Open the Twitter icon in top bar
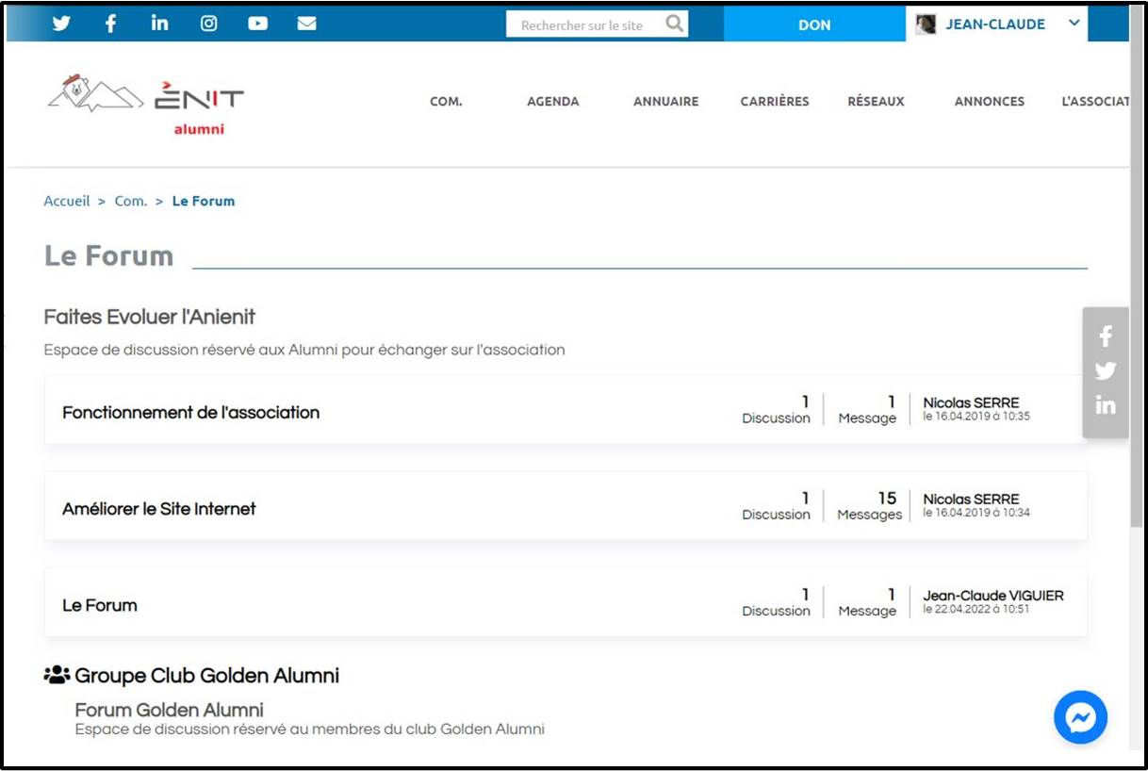Viewport: 1148px width, 771px height. point(61,24)
